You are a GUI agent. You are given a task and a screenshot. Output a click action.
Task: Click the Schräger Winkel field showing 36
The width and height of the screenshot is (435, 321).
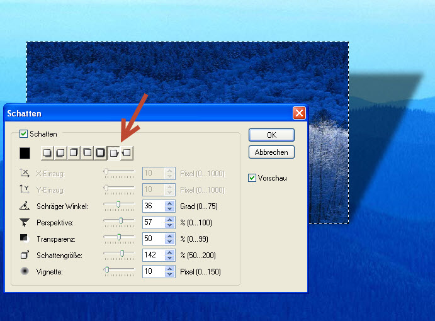click(154, 206)
